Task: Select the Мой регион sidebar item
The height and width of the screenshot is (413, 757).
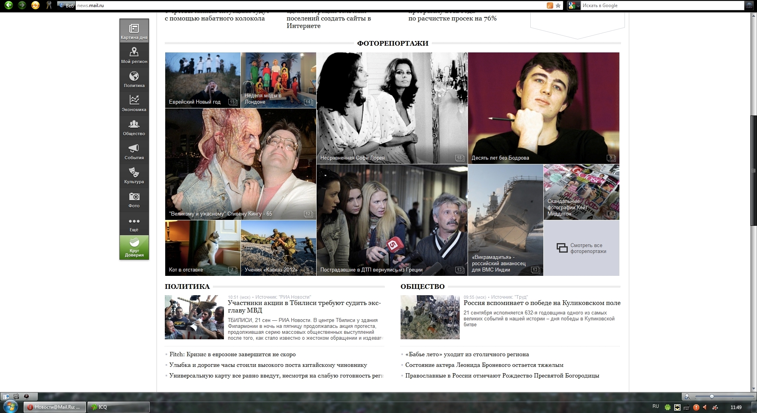Action: tap(134, 55)
